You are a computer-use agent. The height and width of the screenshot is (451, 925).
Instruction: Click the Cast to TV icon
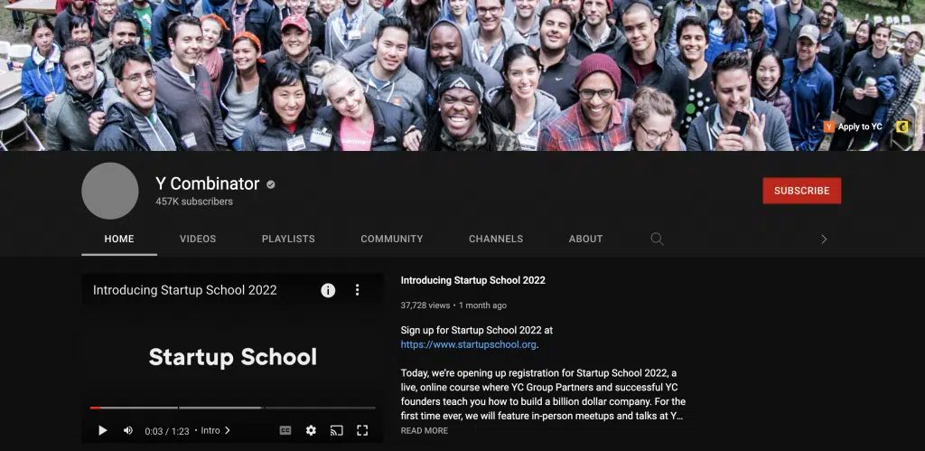336,431
